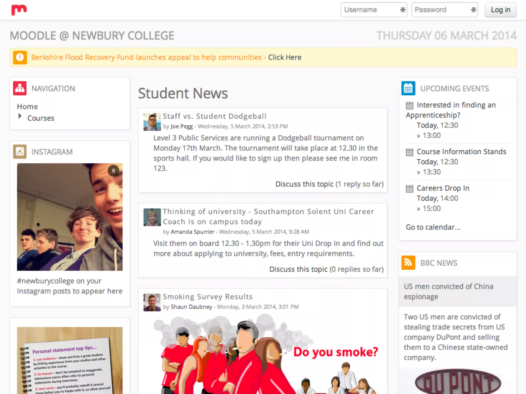The image size is (526, 394).
Task: Open the Instagram selfie photo
Action: [70, 217]
